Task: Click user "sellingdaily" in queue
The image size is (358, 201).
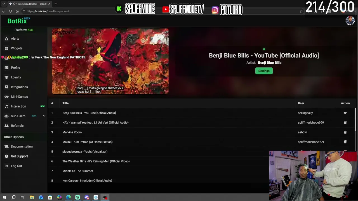Action: coord(305,113)
